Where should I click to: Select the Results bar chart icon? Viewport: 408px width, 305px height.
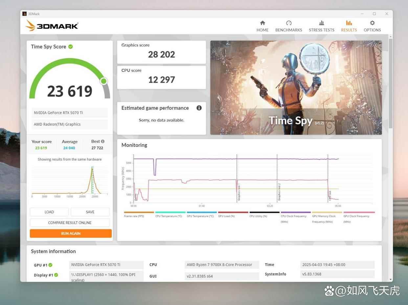point(349,23)
